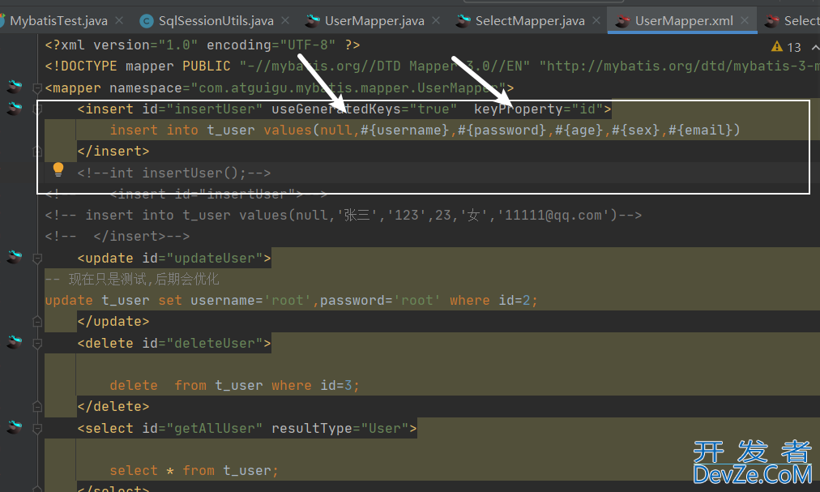
Task: Click the #{email} parameter in insert statement
Action: (x=700, y=130)
